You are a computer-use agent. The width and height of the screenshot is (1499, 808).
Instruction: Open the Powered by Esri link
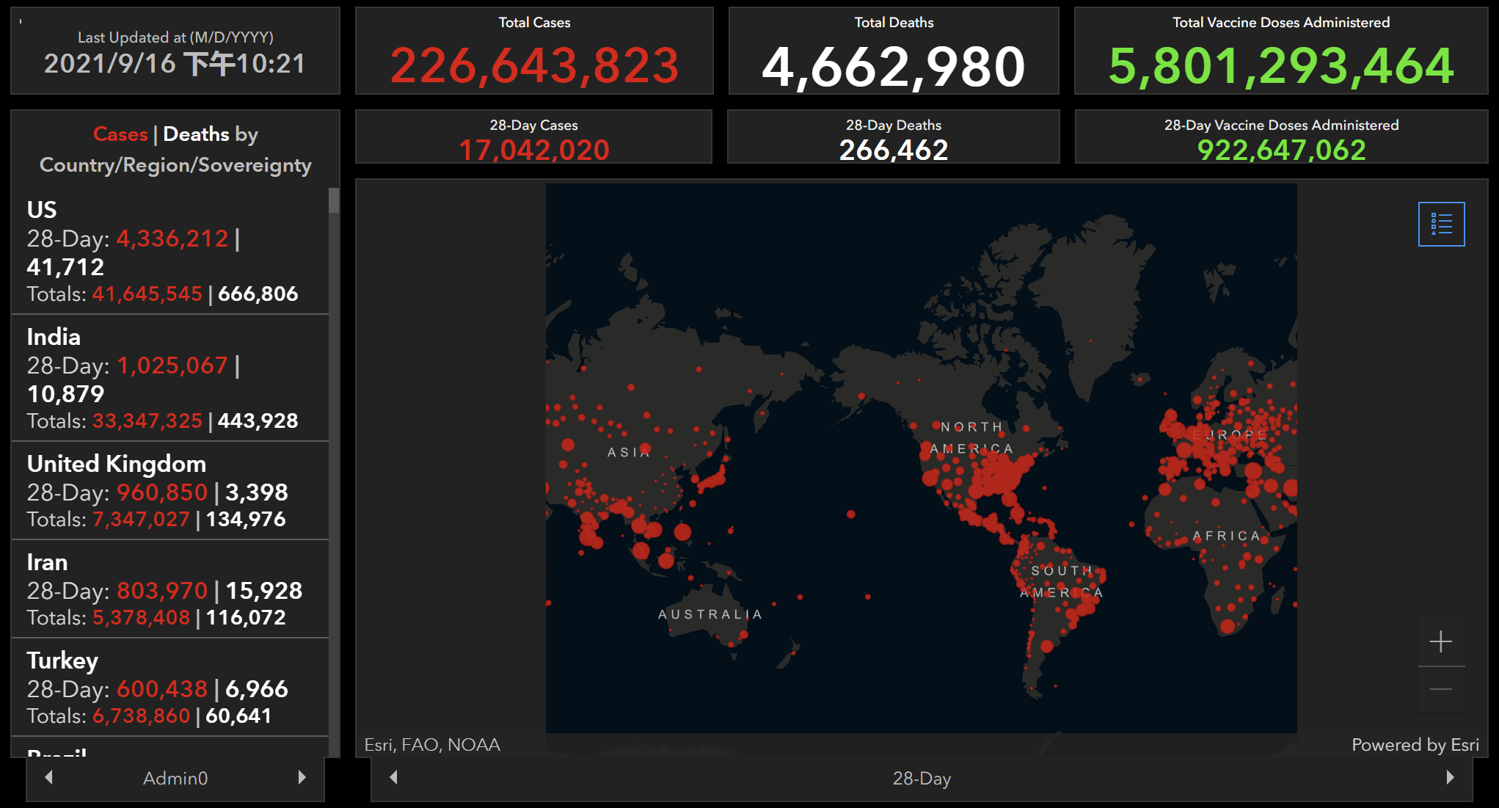(1415, 745)
